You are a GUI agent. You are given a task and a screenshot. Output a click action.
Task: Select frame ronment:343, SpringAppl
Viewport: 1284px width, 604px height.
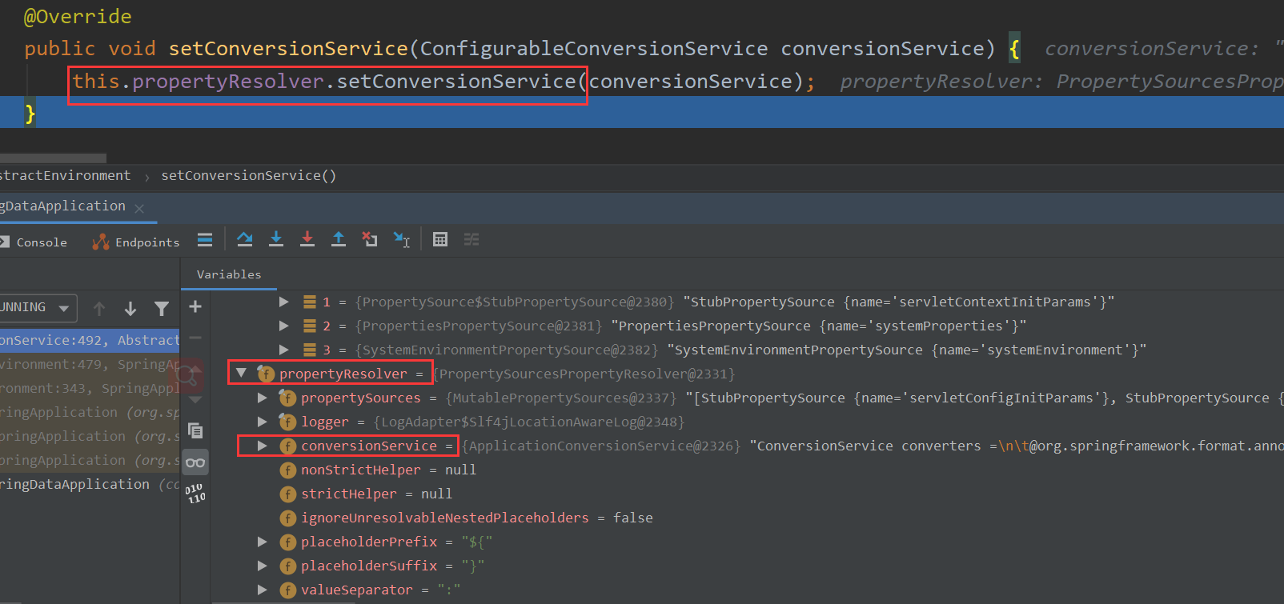90,388
